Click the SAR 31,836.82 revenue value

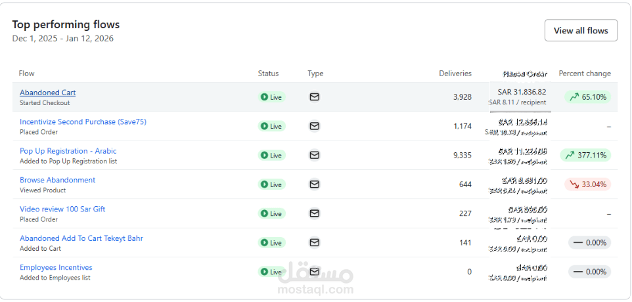[522, 92]
